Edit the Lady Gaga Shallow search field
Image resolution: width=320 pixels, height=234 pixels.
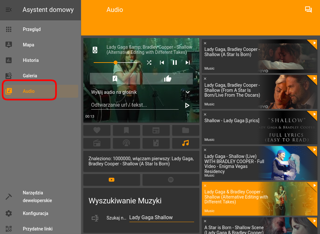click(162, 218)
